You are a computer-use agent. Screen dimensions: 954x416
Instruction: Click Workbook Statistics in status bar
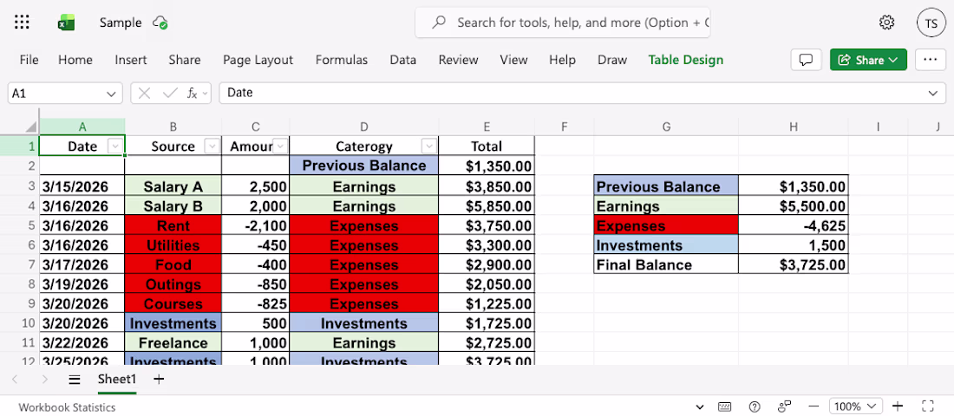click(x=67, y=407)
